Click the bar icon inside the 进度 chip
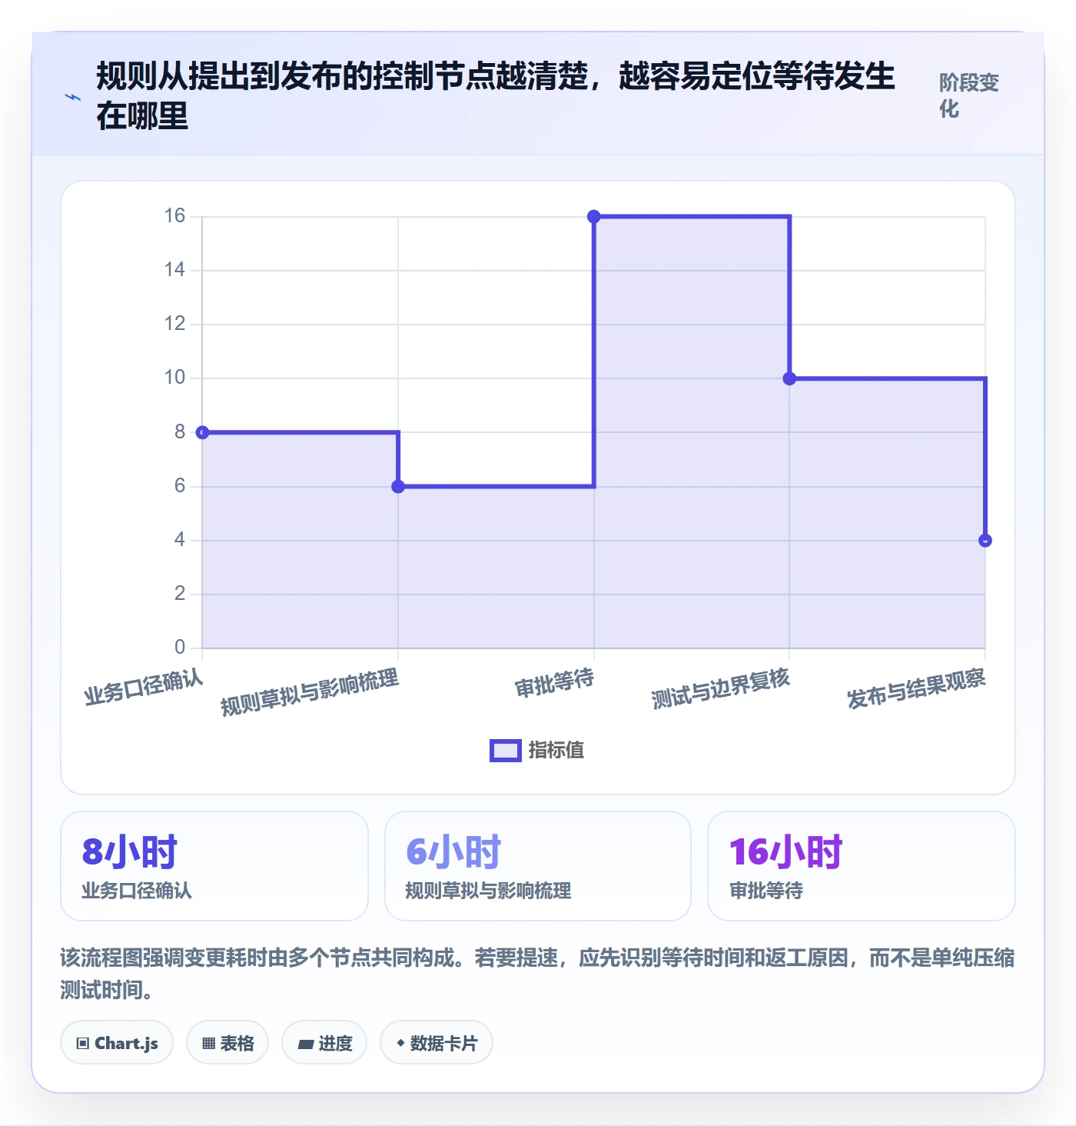The height and width of the screenshot is (1126, 1076). 306,1044
